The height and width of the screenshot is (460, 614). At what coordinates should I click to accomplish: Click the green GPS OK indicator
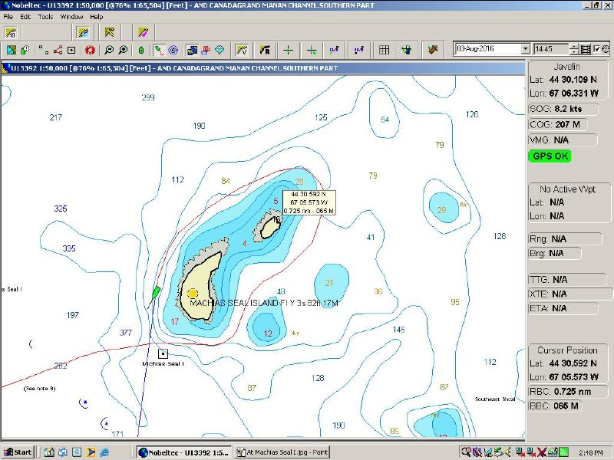click(x=550, y=156)
